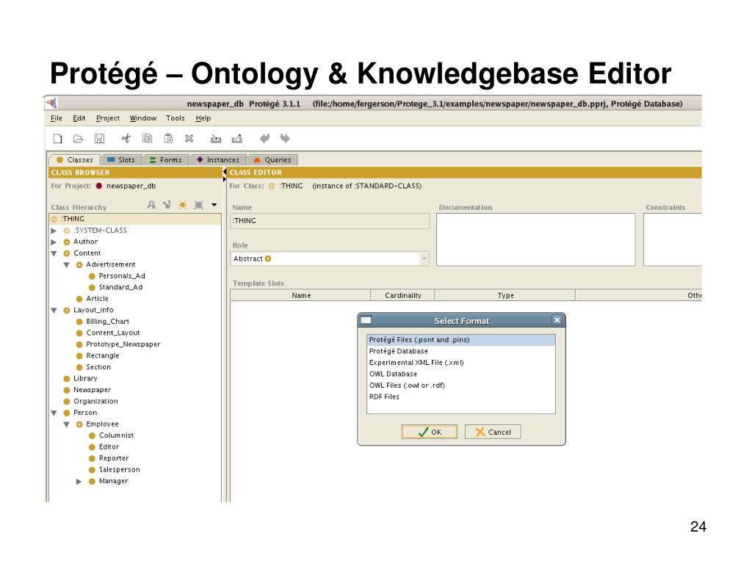The height and width of the screenshot is (564, 752).
Task: Click the Open Project folder icon
Action: (78, 139)
